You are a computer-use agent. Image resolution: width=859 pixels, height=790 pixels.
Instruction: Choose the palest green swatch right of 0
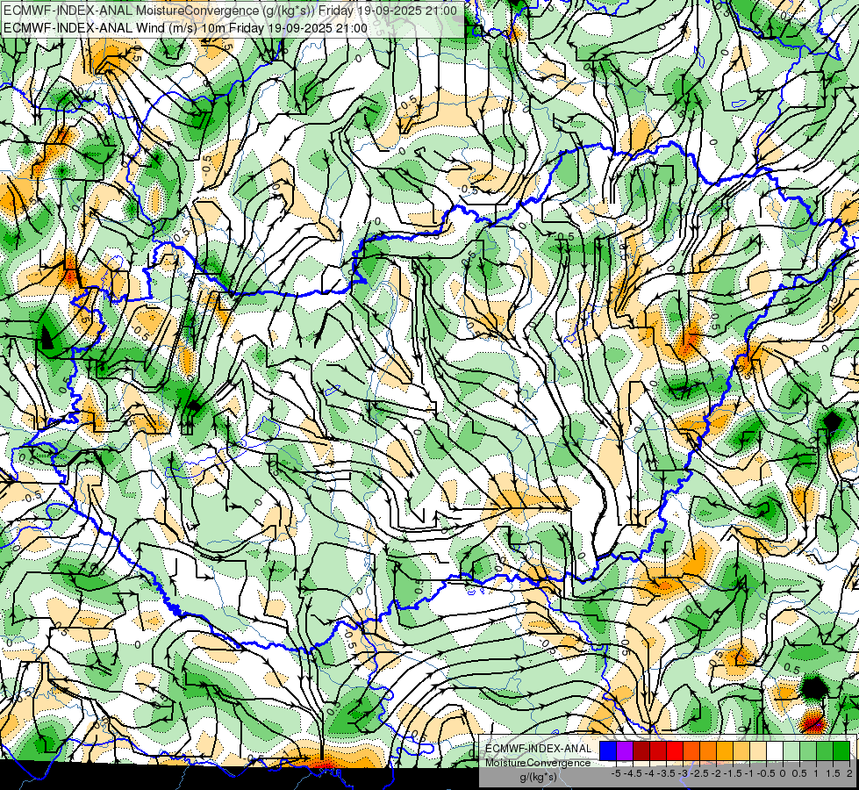(791, 750)
